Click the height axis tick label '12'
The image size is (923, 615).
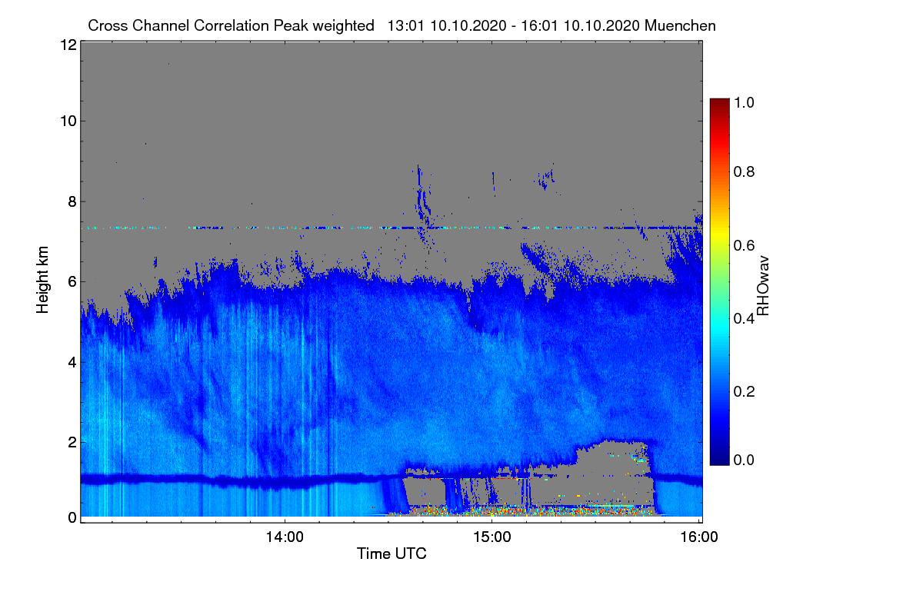coord(67,45)
